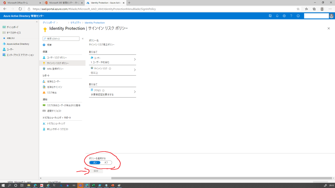This screenshot has height=188, width=335.
Task: Follow the ダッシュボード breadcrumb link
Action: click(49, 23)
